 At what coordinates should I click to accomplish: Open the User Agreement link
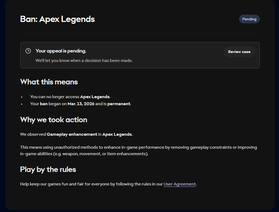point(179,184)
